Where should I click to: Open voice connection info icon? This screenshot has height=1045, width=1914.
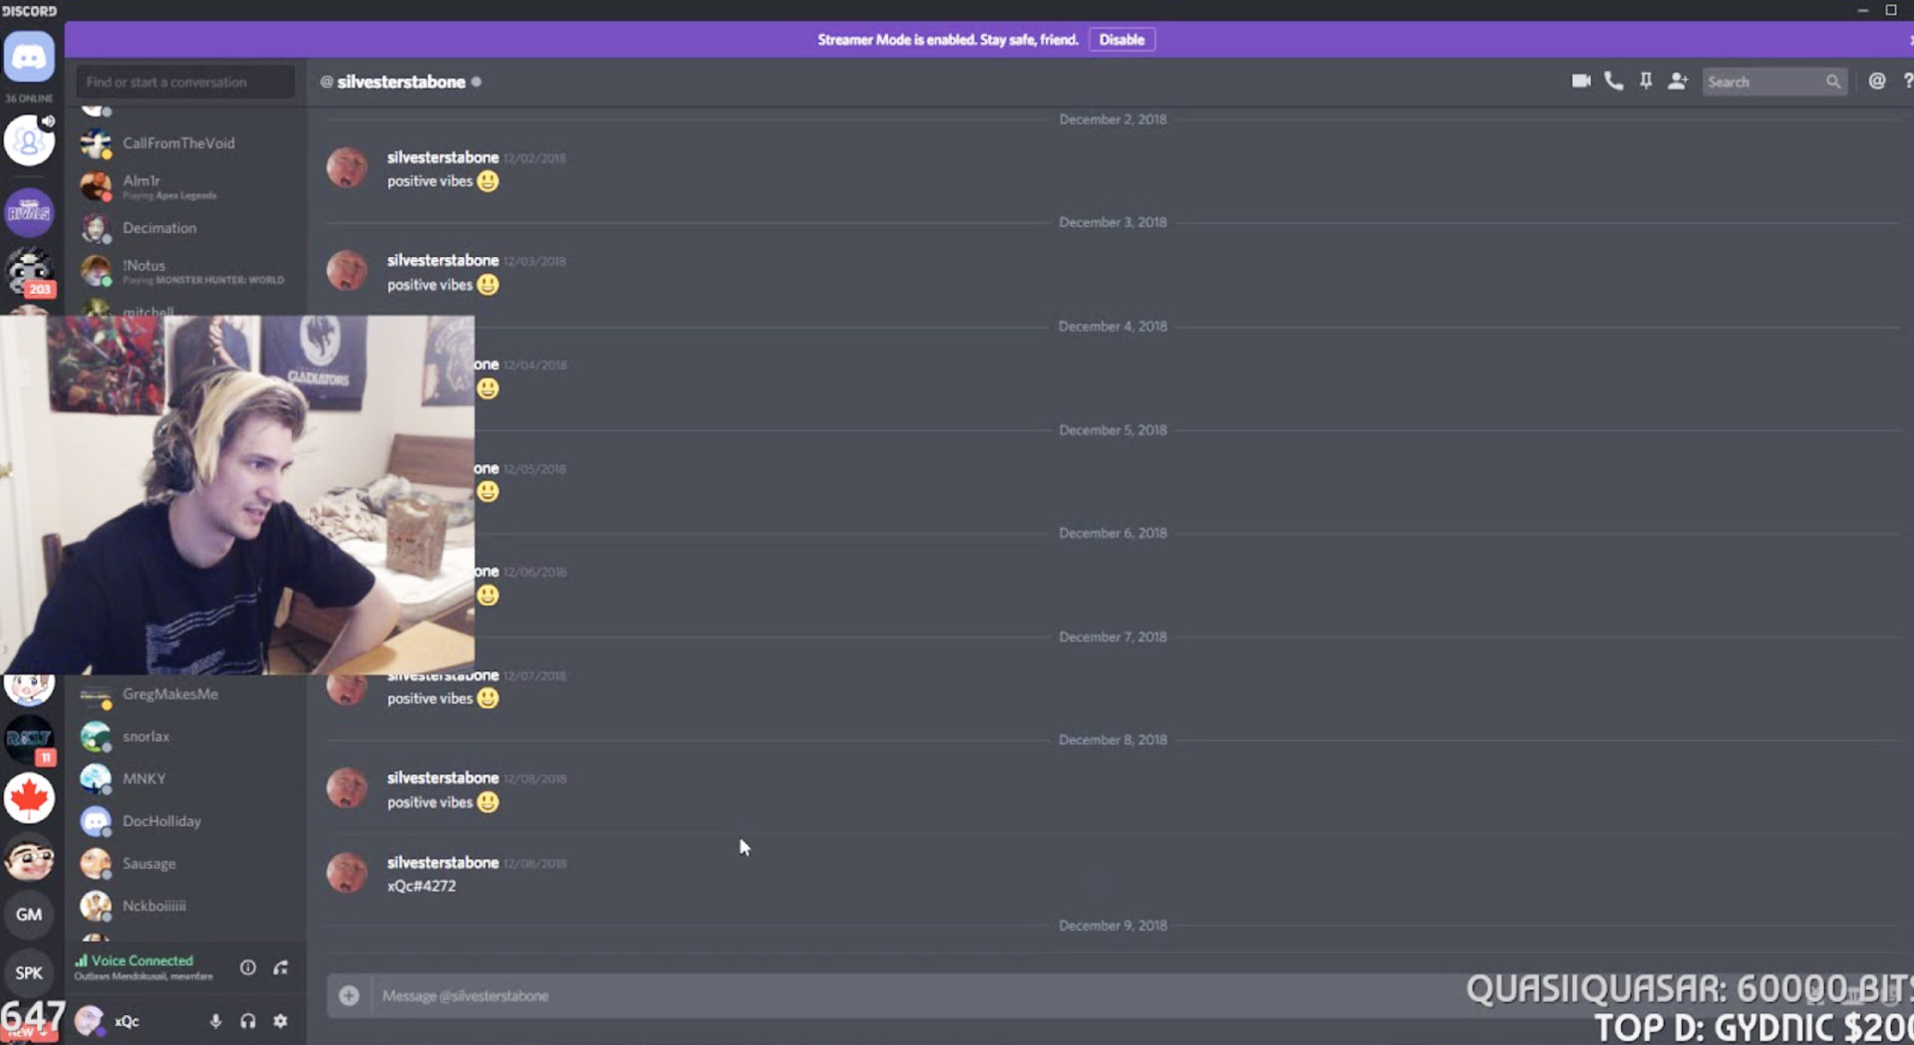click(x=248, y=967)
